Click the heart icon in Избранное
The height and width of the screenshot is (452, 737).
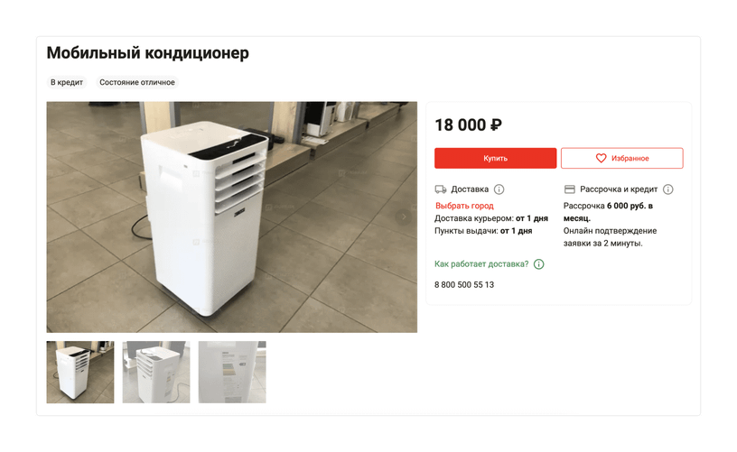[x=601, y=158]
